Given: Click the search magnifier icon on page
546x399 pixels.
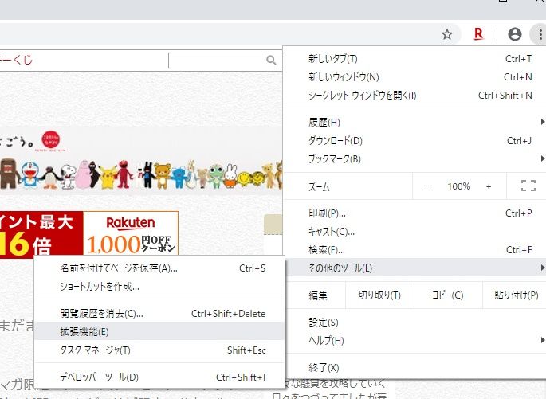Looking at the screenshot, I should pos(272,60).
